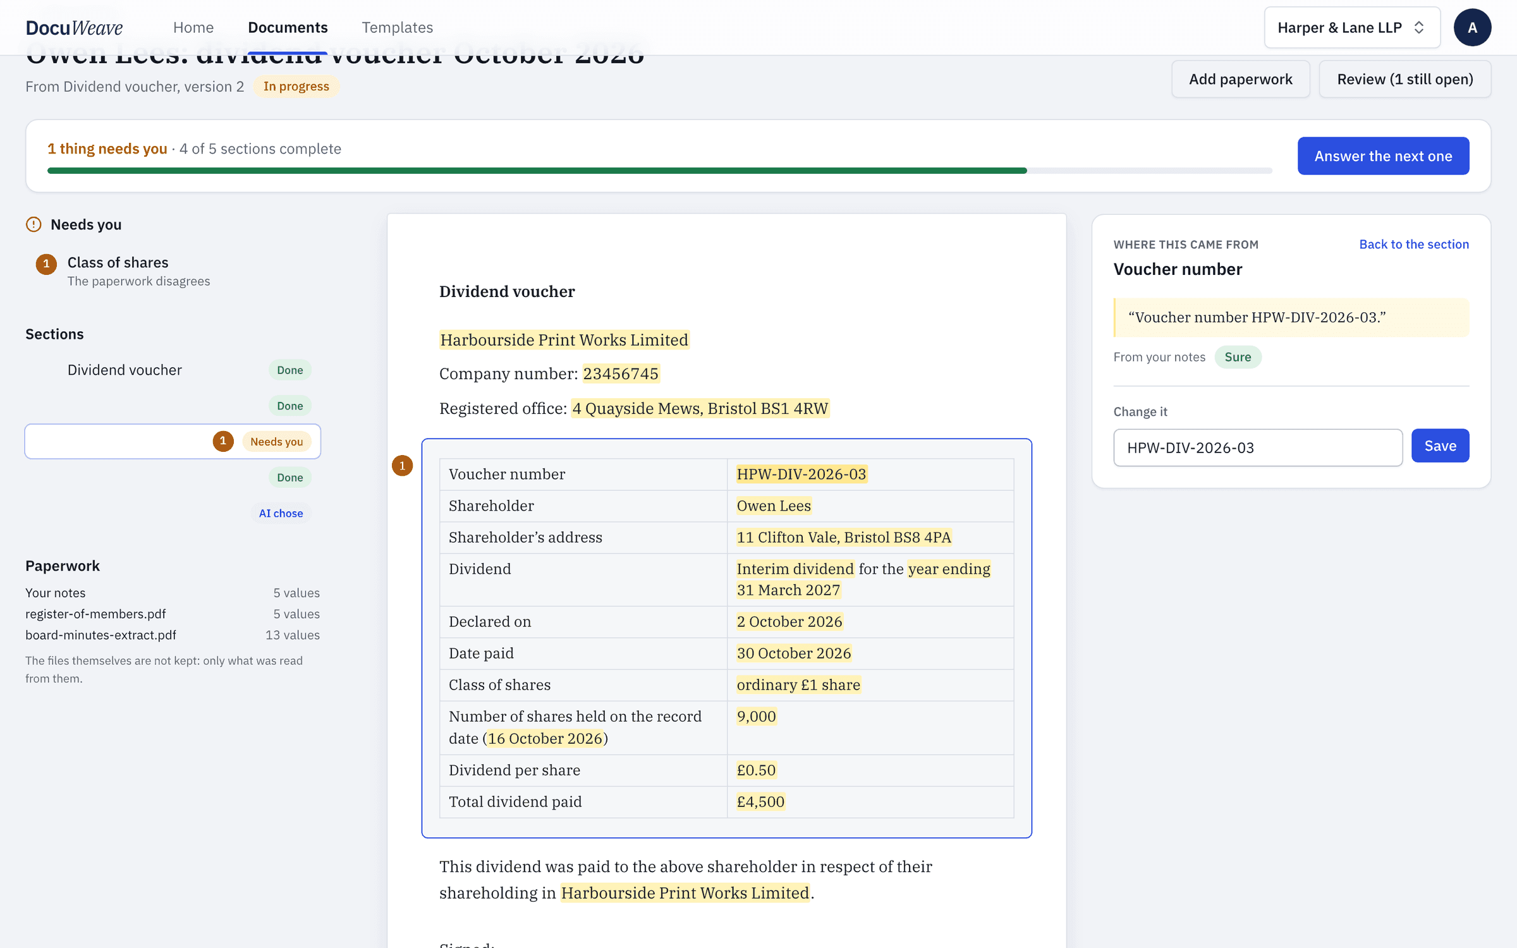Click Back to the section link

(x=1414, y=245)
